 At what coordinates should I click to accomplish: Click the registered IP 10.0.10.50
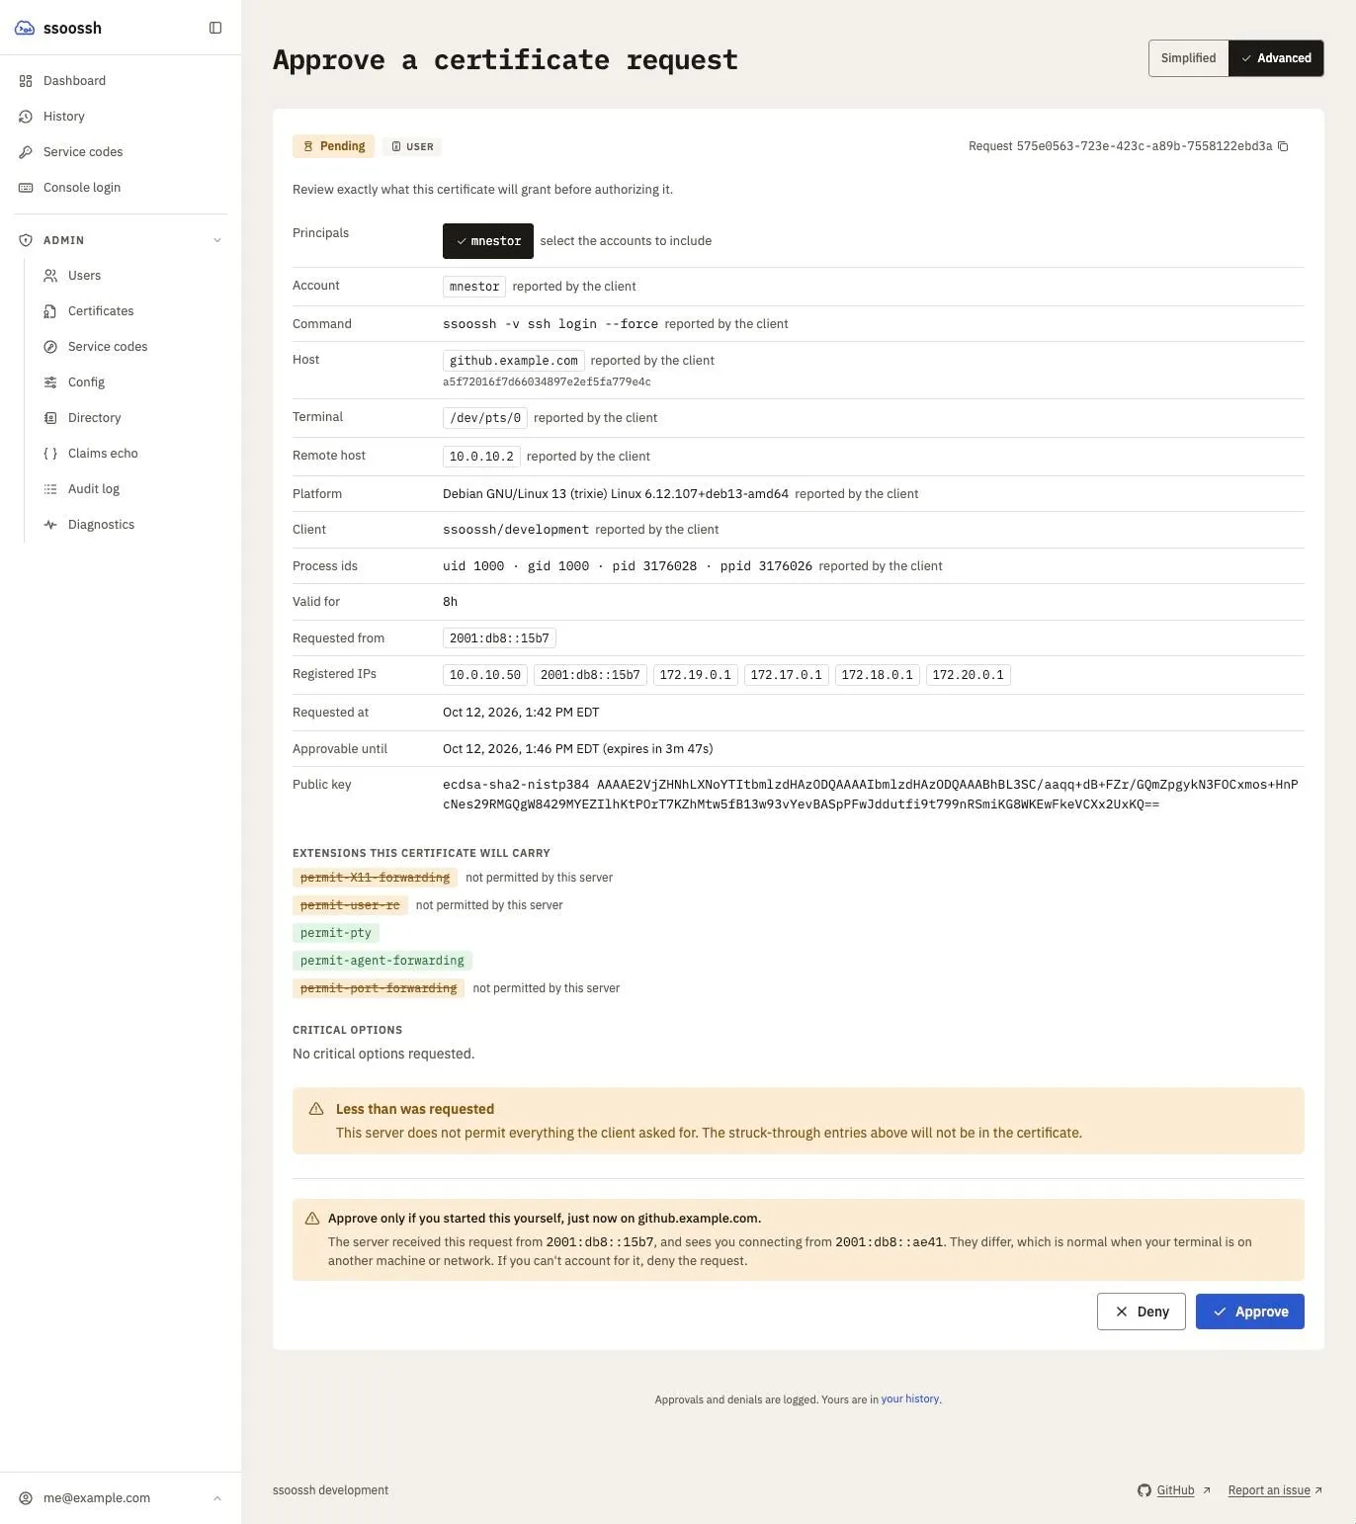point(484,675)
